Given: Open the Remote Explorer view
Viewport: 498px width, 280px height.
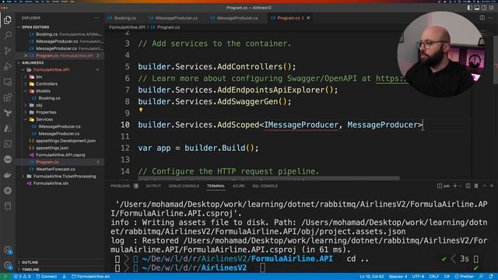Looking at the screenshot, I should point(8,82).
